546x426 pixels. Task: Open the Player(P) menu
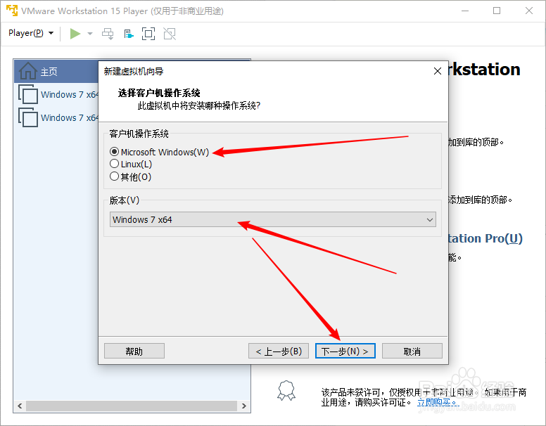pyautogui.click(x=31, y=33)
